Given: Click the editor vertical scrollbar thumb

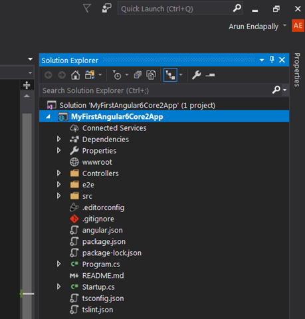Looking at the screenshot, I should 27,216.
